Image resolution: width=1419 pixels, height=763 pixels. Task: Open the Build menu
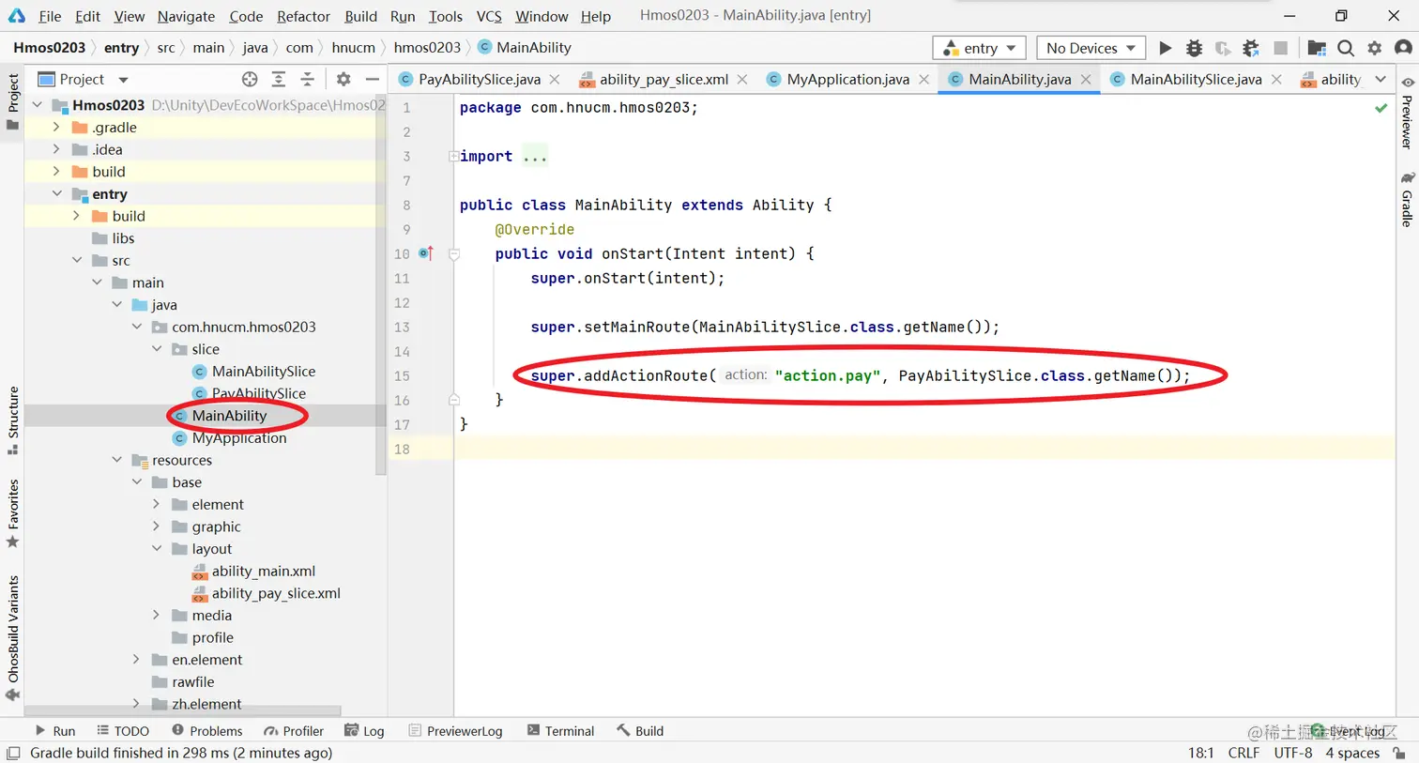[360, 16]
